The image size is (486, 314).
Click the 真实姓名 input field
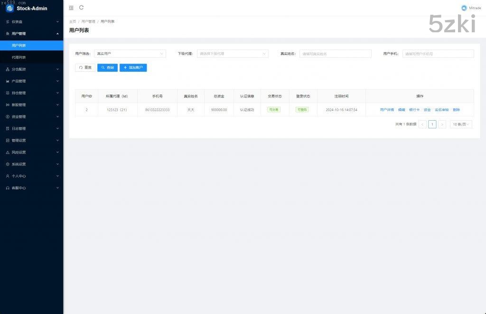click(335, 54)
